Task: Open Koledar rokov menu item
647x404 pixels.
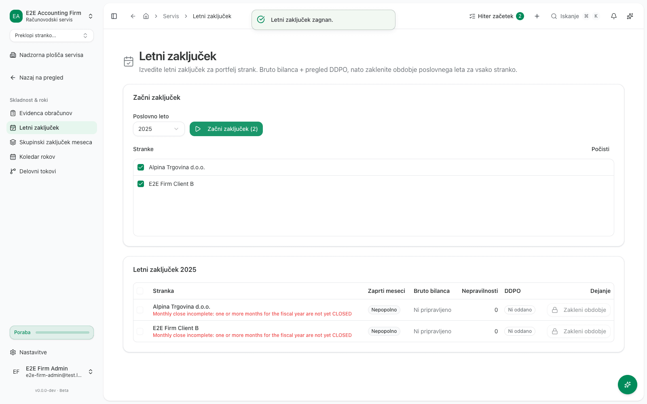Action: (52, 157)
